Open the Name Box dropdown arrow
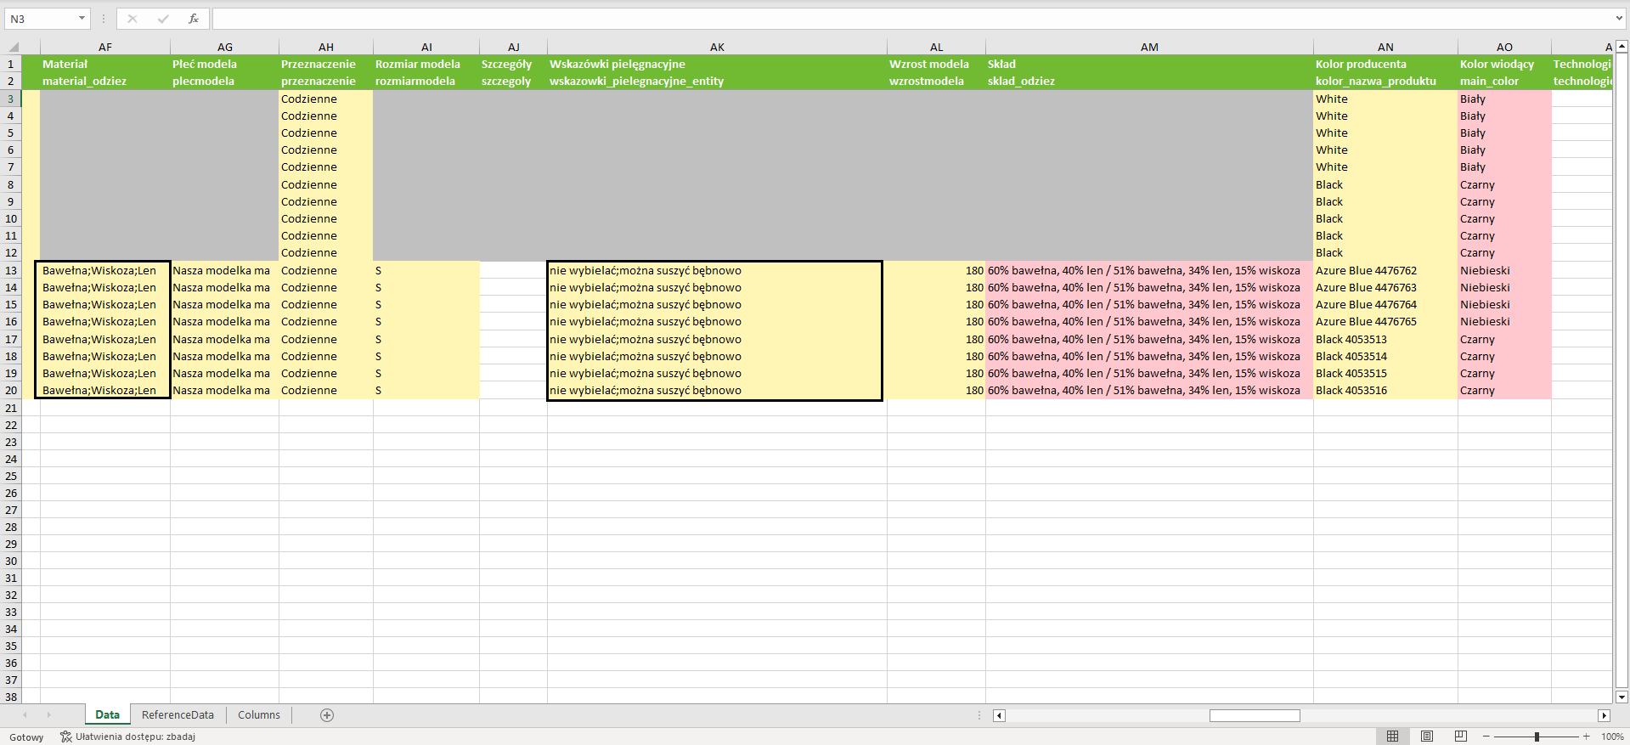 point(82,19)
